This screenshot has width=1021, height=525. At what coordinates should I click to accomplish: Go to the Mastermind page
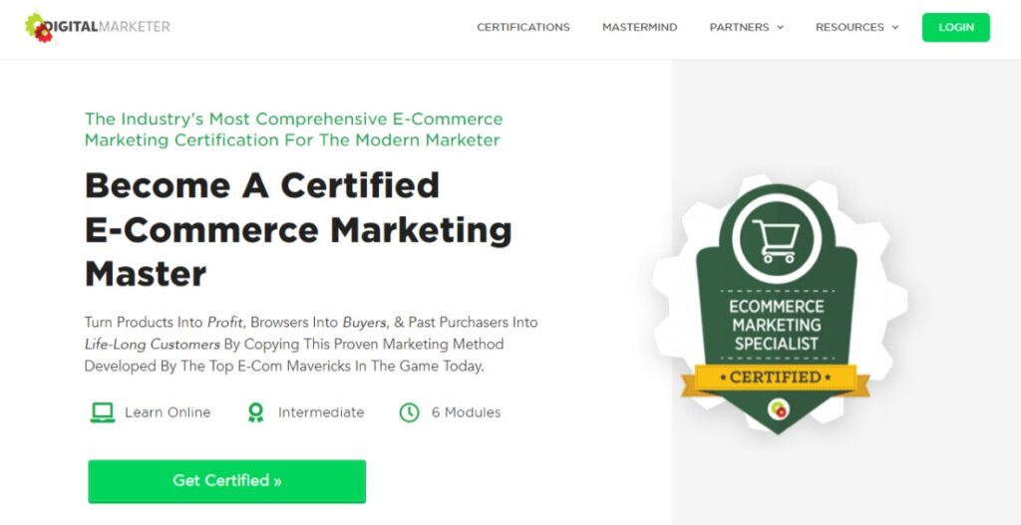(x=639, y=27)
